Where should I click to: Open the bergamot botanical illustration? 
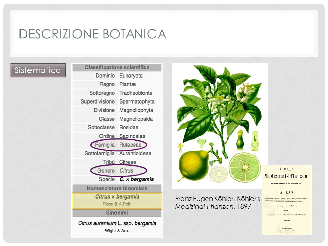coord(220,125)
